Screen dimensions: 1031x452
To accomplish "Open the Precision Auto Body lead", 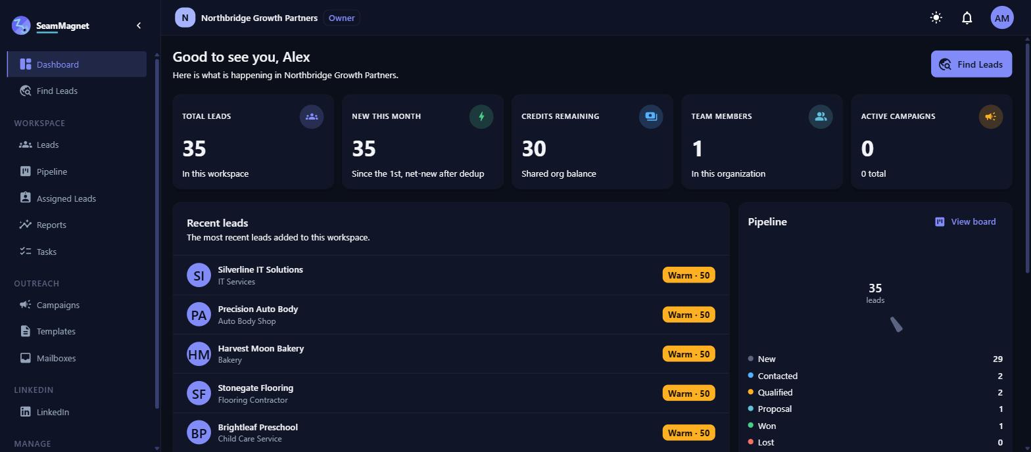I will [451, 315].
